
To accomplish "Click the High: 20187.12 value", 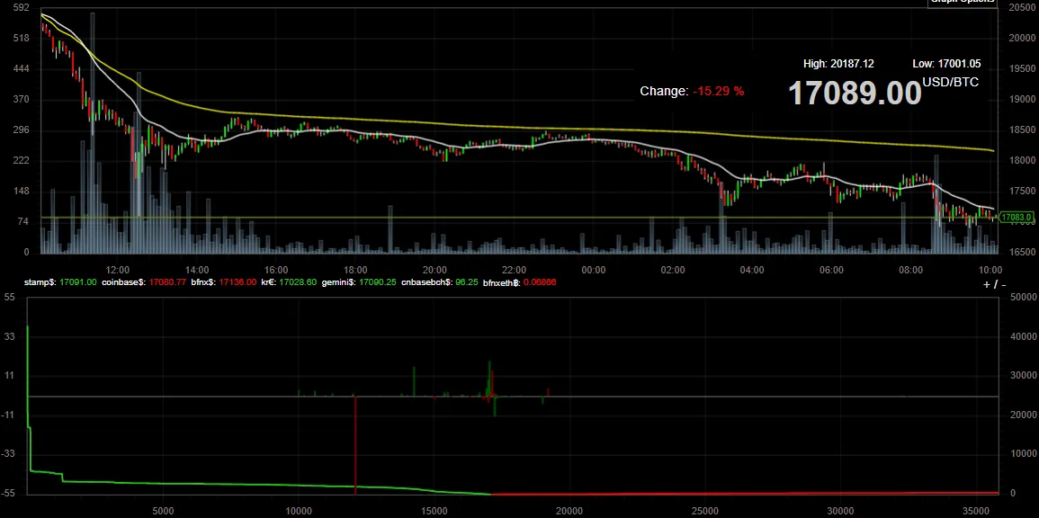I will click(x=838, y=64).
